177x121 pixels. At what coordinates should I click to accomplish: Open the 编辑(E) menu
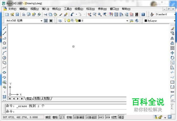[23, 9]
